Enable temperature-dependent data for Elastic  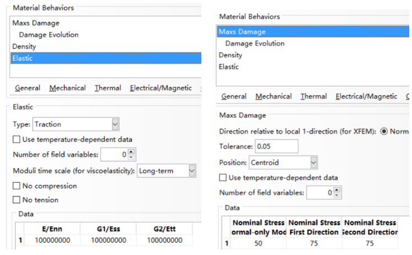(17, 140)
